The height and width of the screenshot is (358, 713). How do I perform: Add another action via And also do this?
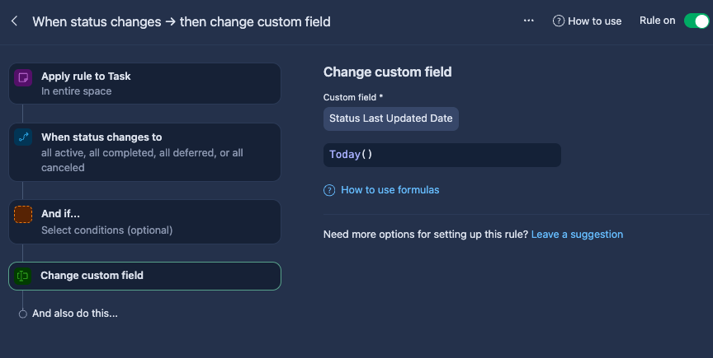(x=74, y=314)
